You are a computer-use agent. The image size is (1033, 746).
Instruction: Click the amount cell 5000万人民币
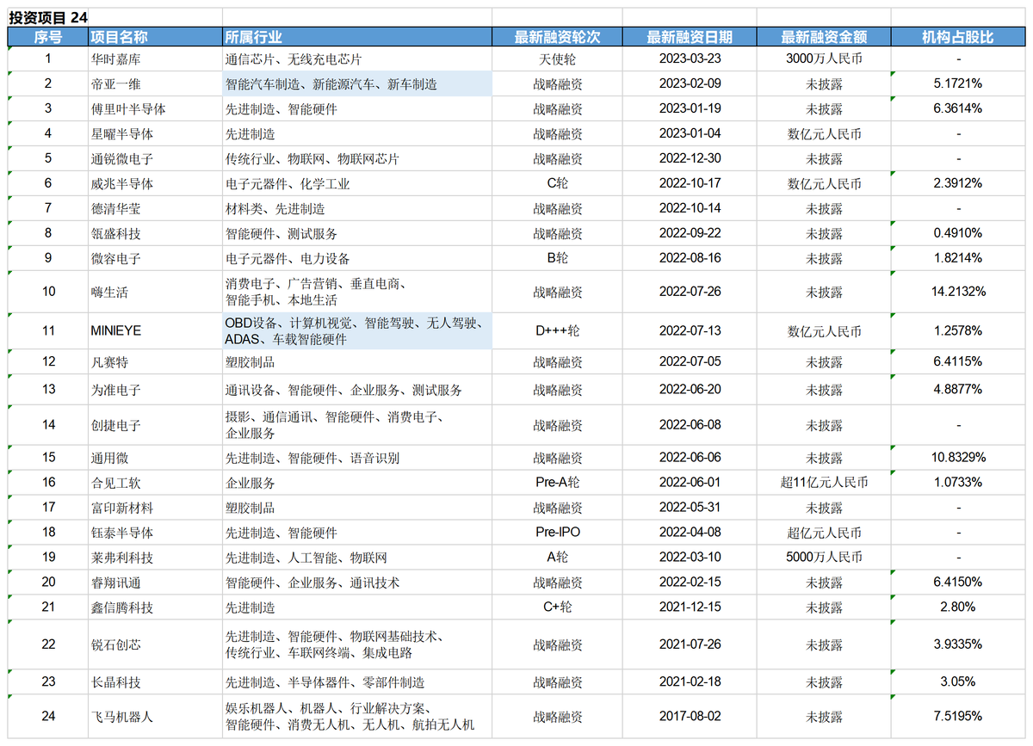point(824,558)
